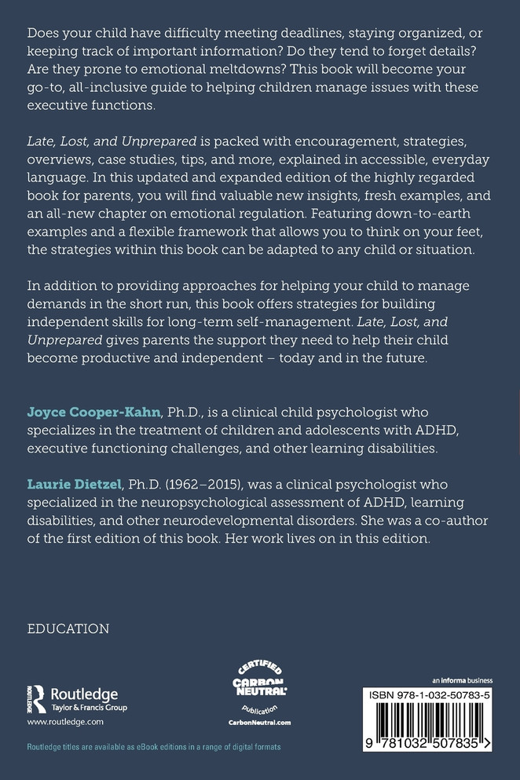Click the Routledge Taylor & Francis Group wordmark
Image resolution: width=520 pixels, height=780 pixels.
click(x=89, y=699)
